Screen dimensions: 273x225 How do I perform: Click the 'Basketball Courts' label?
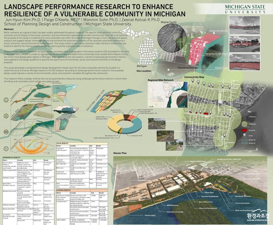[144, 180]
